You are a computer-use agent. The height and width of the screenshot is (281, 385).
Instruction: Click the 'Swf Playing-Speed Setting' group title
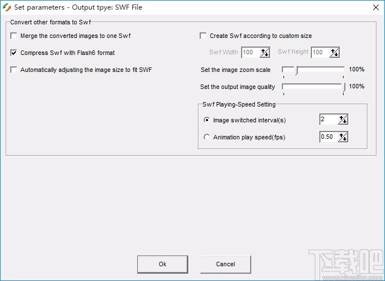(239, 105)
